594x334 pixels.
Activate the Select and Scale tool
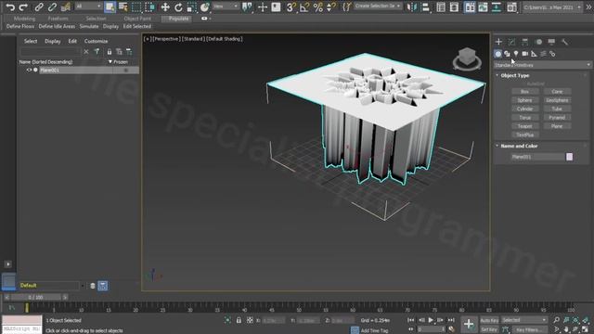(192, 6)
